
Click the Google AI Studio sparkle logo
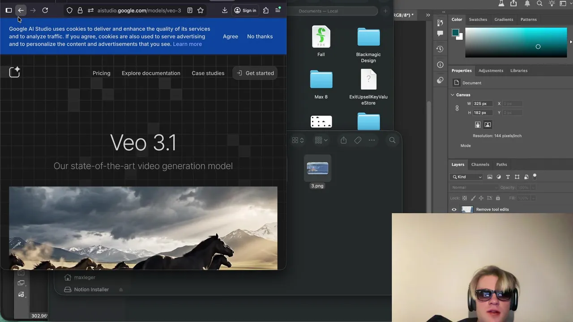pyautogui.click(x=14, y=72)
